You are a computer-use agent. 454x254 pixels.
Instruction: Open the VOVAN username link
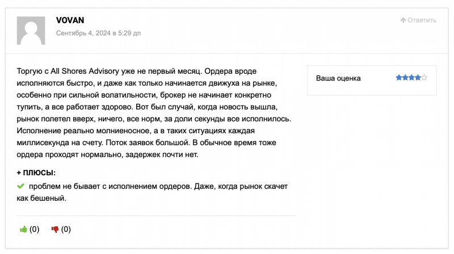[70, 20]
